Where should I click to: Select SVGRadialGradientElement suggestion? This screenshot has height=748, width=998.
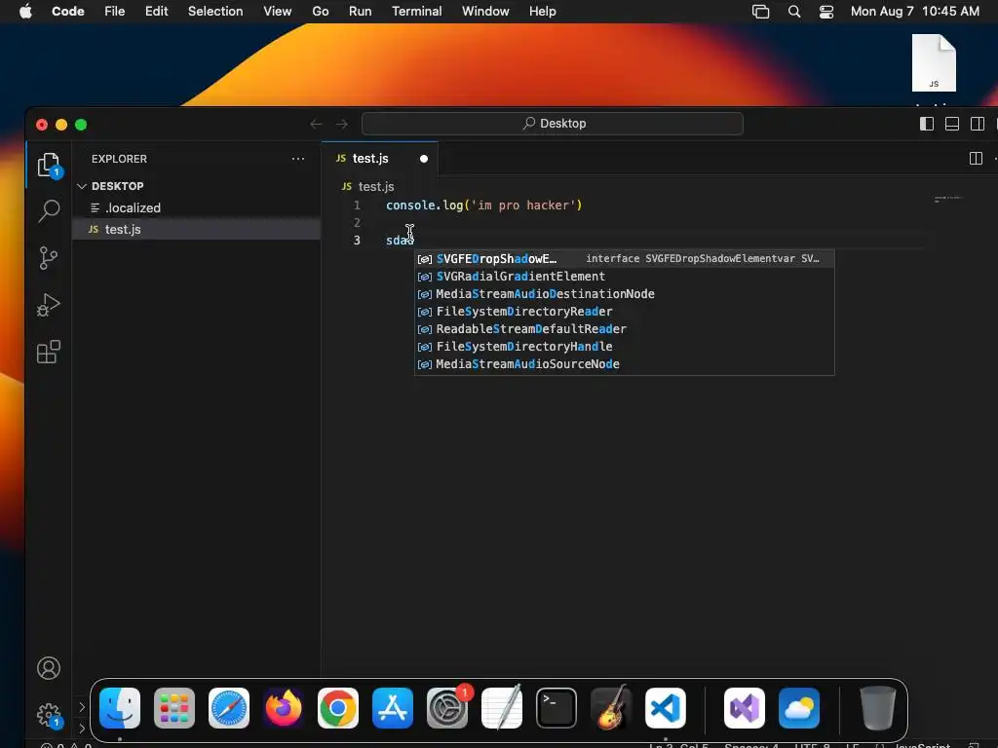click(x=625, y=277)
